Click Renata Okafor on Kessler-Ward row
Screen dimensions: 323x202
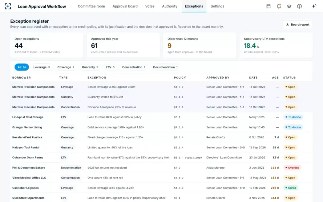pos(216,137)
